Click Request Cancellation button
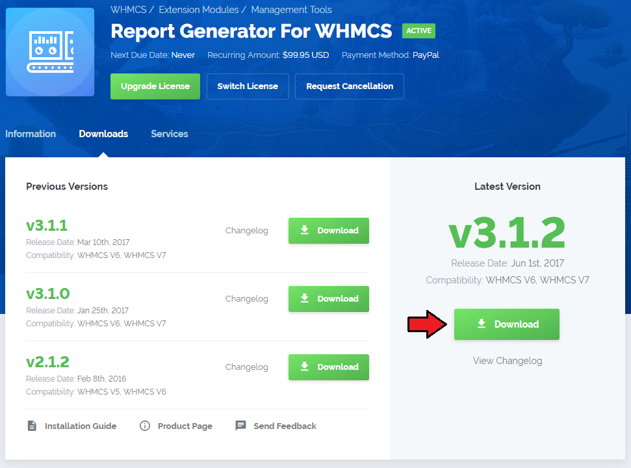 (350, 86)
